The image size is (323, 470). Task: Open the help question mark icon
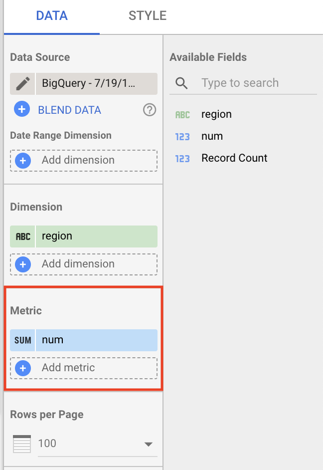pyautogui.click(x=150, y=110)
